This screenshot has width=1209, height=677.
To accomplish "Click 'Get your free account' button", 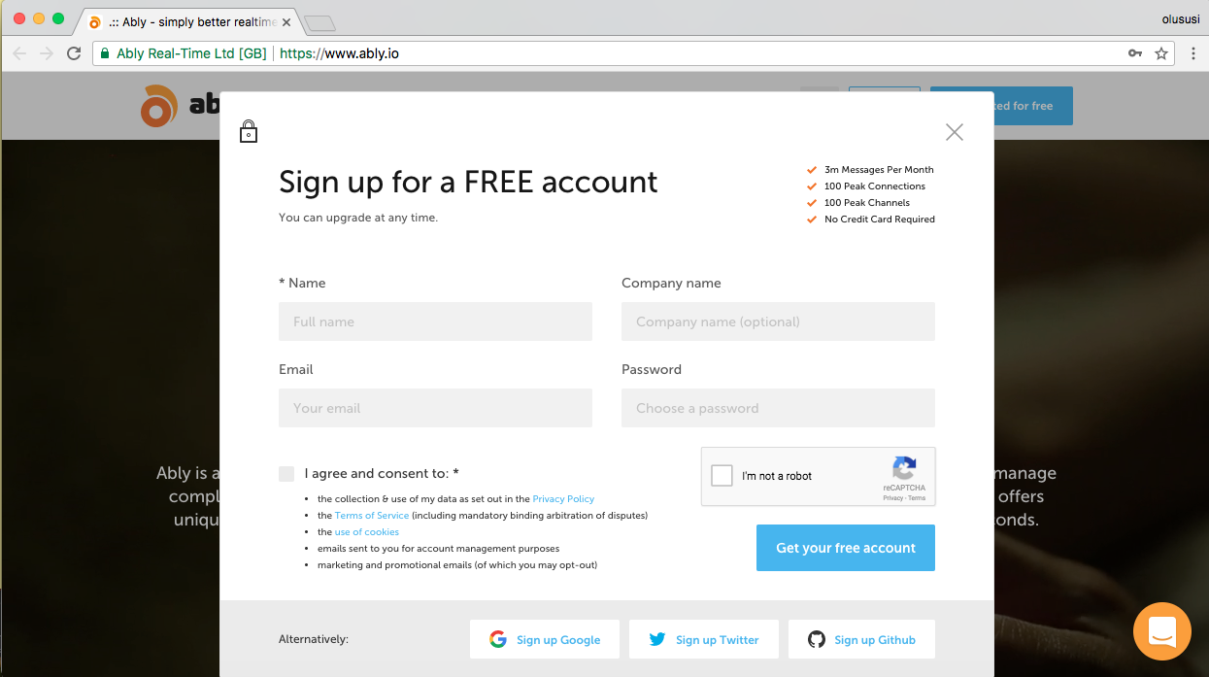I will [845, 548].
